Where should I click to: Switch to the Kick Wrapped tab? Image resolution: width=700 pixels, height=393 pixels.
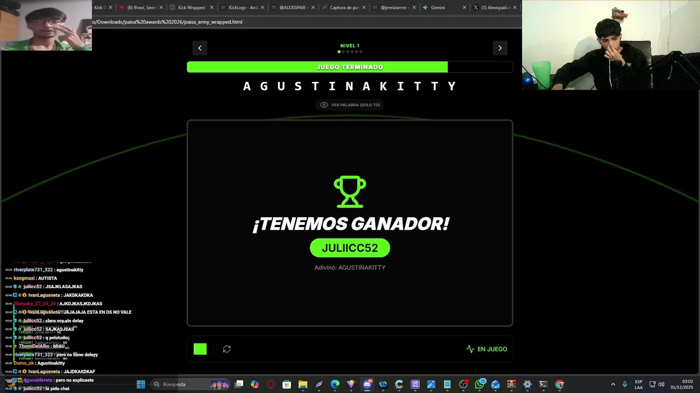point(191,8)
